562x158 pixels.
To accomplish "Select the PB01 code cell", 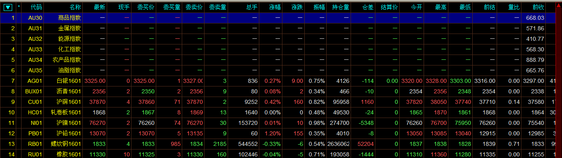I will coord(35,133).
